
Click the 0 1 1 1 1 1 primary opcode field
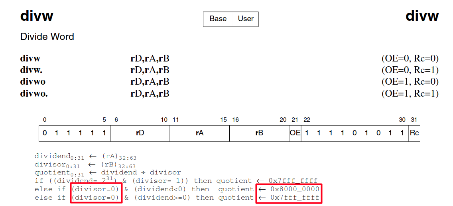75,133
